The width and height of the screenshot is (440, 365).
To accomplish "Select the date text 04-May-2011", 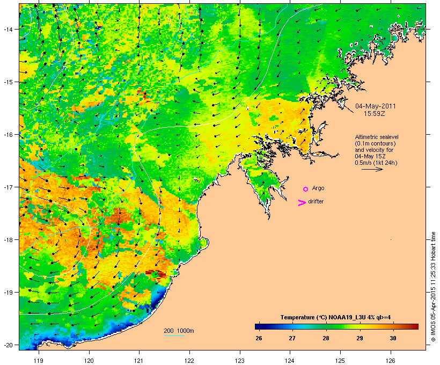I will pyautogui.click(x=376, y=106).
